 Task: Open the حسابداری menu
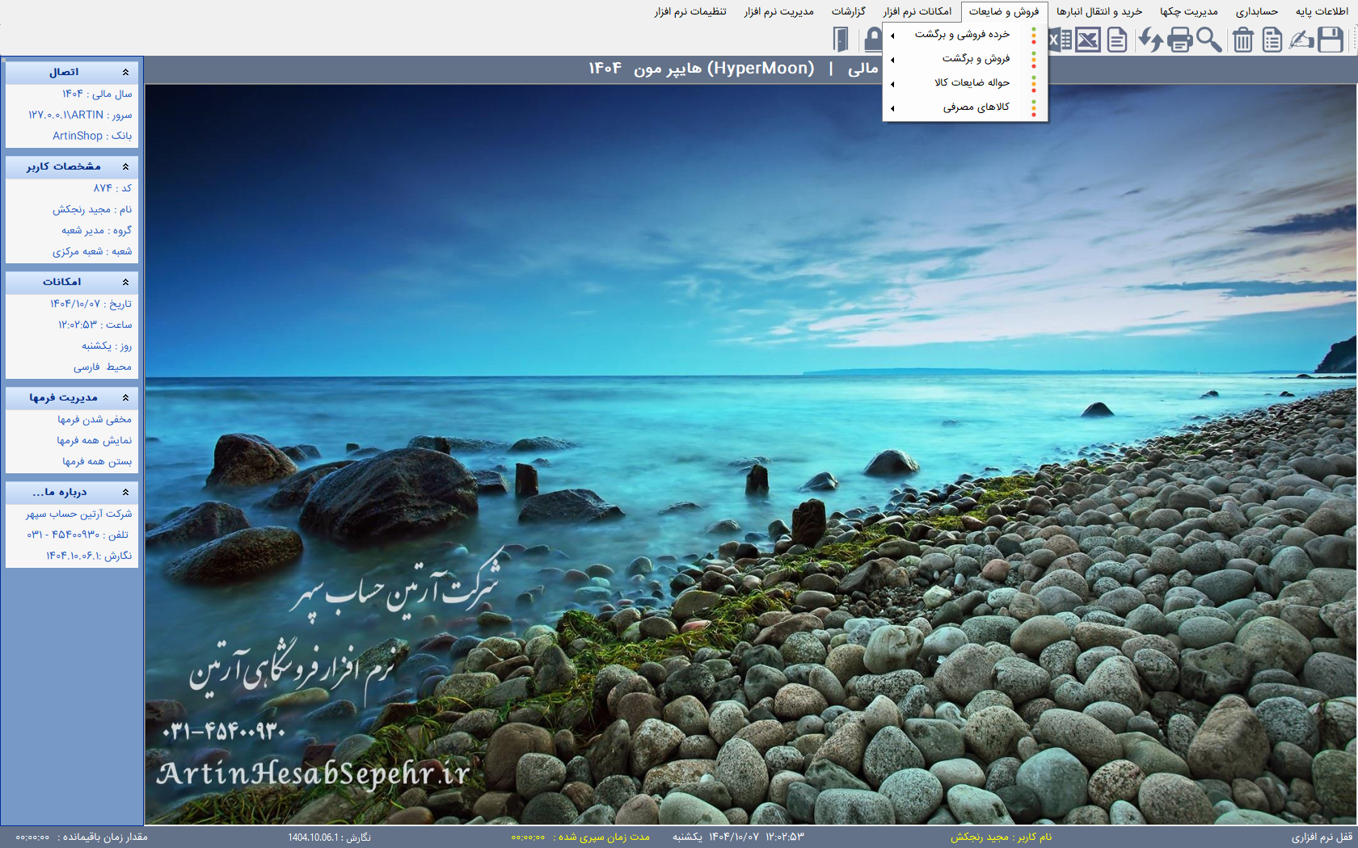point(1257,11)
